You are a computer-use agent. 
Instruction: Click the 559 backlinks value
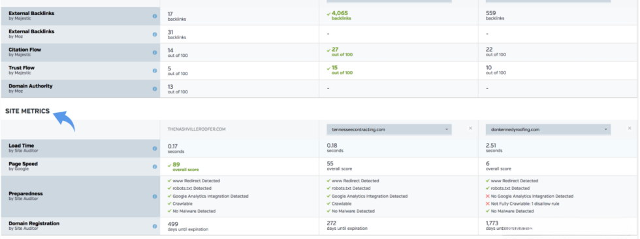495,16
